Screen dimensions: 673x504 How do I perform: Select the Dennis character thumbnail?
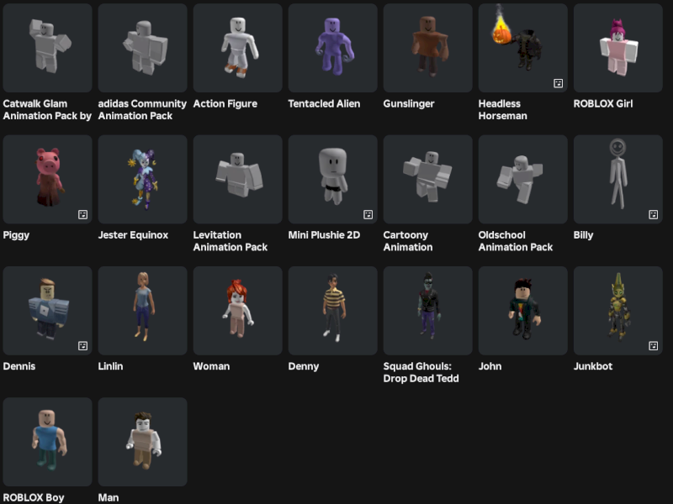click(x=47, y=311)
